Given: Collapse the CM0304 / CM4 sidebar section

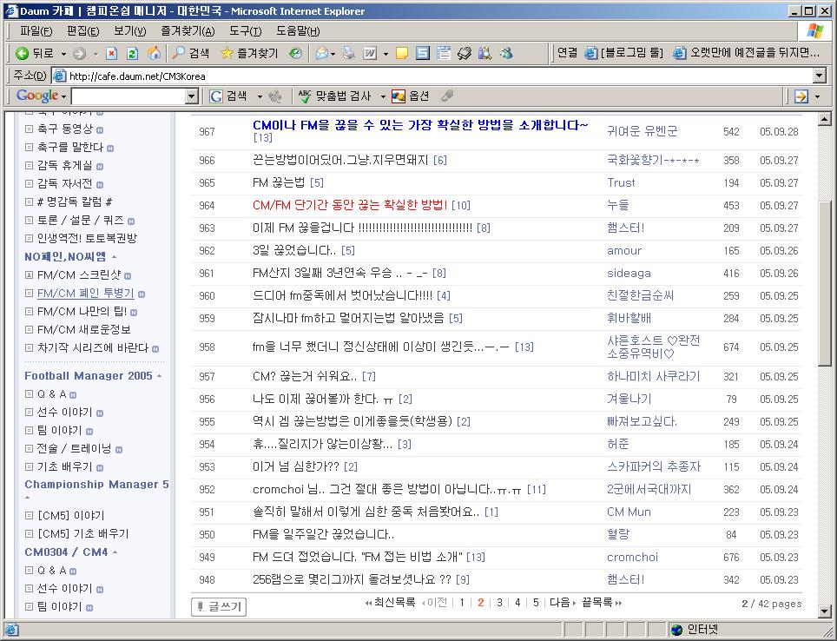Looking at the screenshot, I should 115,552.
